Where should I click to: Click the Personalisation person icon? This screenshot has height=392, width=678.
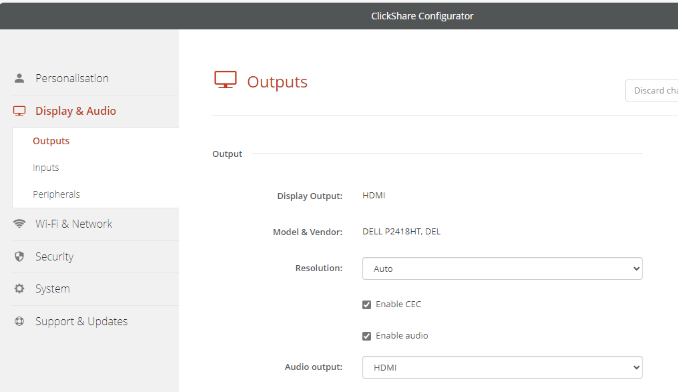pyautogui.click(x=19, y=78)
